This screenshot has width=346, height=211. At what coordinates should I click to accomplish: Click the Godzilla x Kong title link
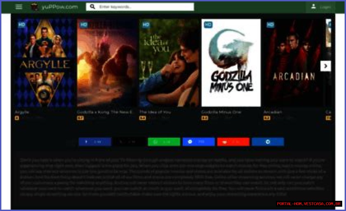(x=105, y=112)
